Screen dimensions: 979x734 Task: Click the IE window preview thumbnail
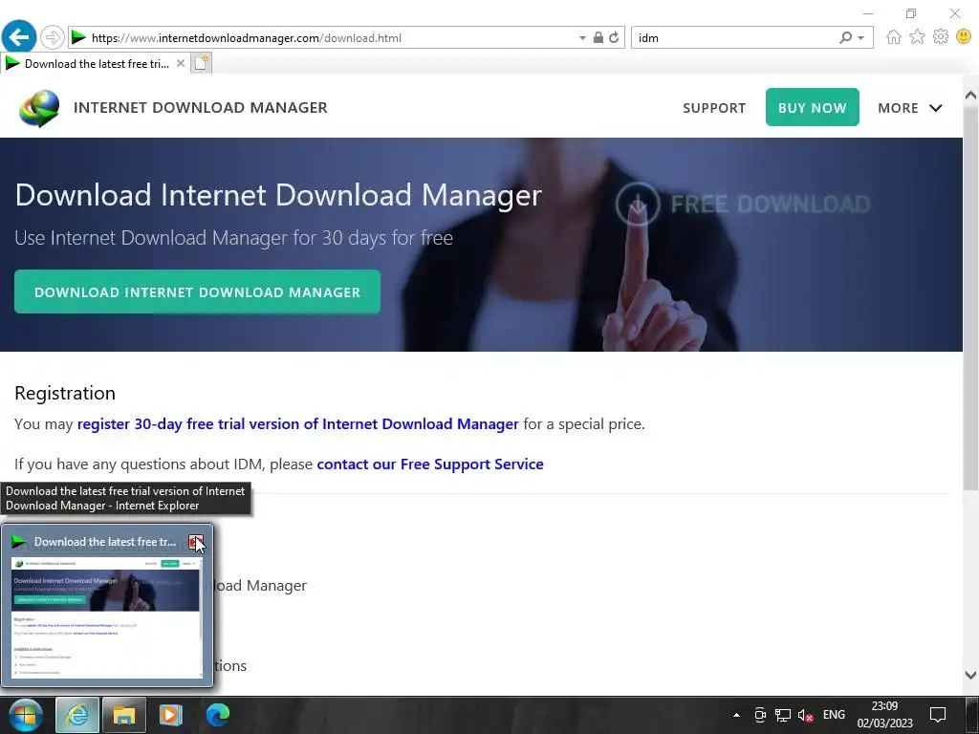click(x=107, y=616)
